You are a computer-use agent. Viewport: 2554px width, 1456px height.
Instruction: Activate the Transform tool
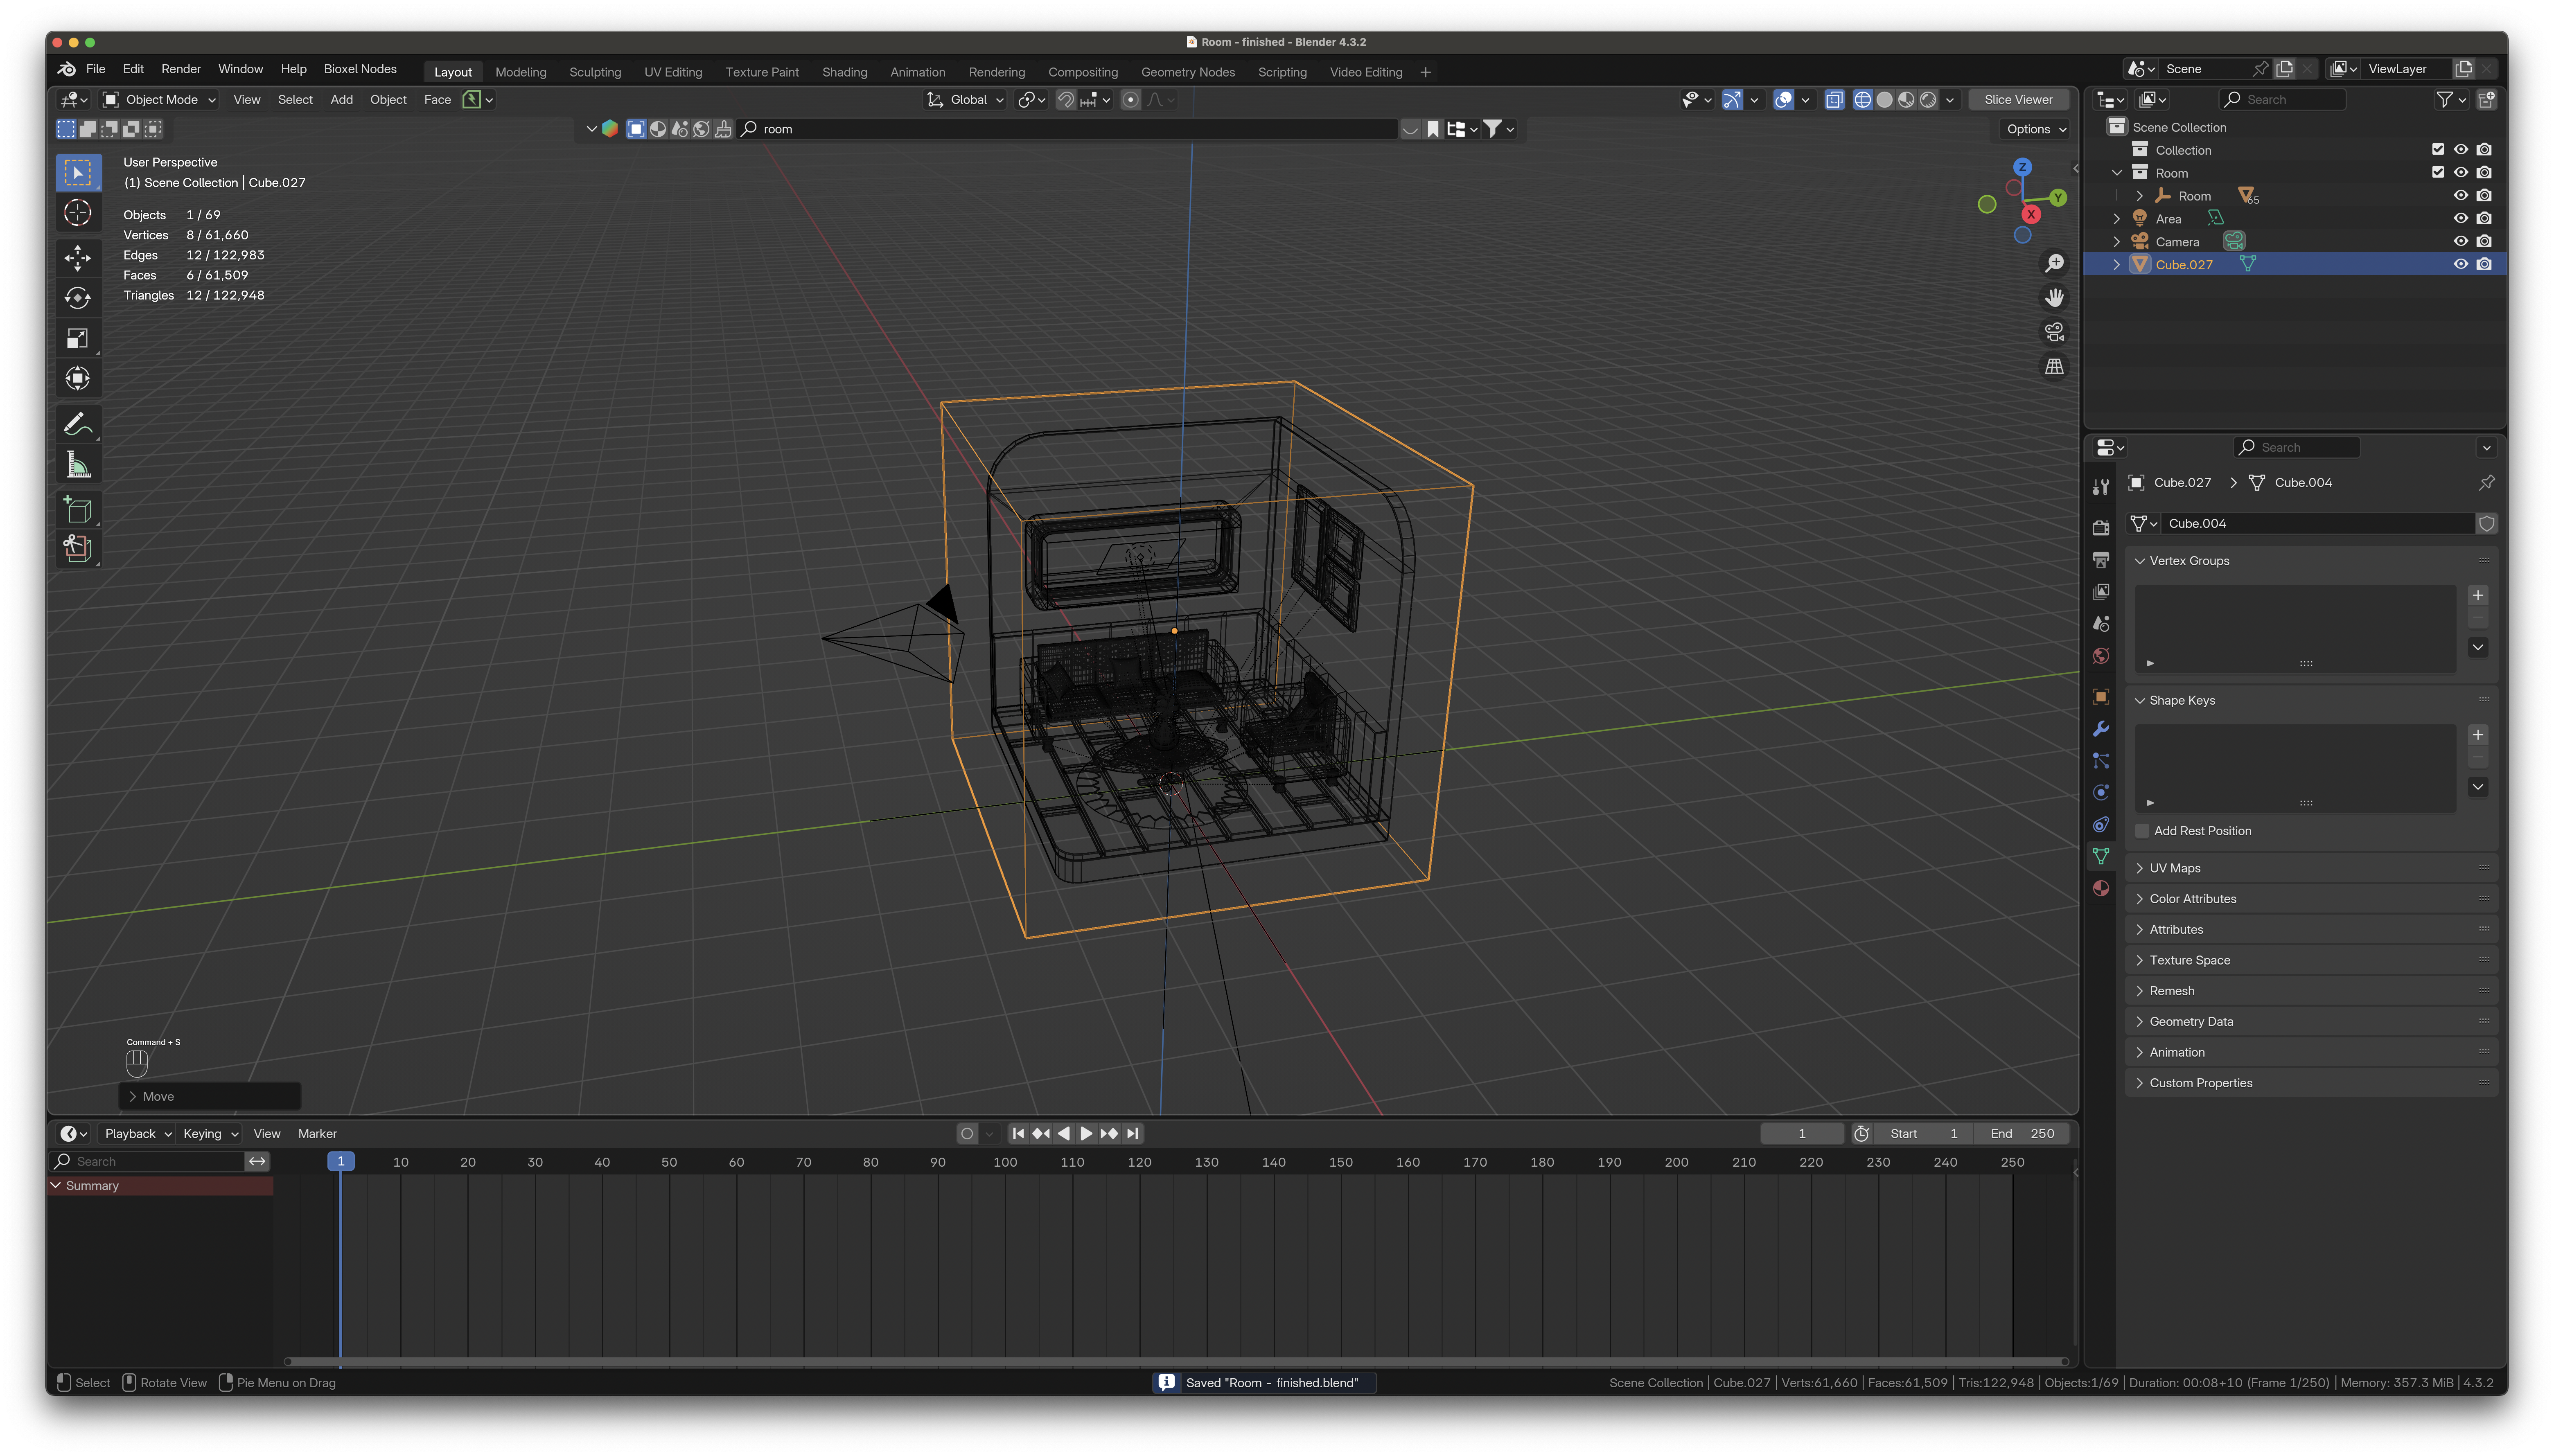click(x=78, y=378)
